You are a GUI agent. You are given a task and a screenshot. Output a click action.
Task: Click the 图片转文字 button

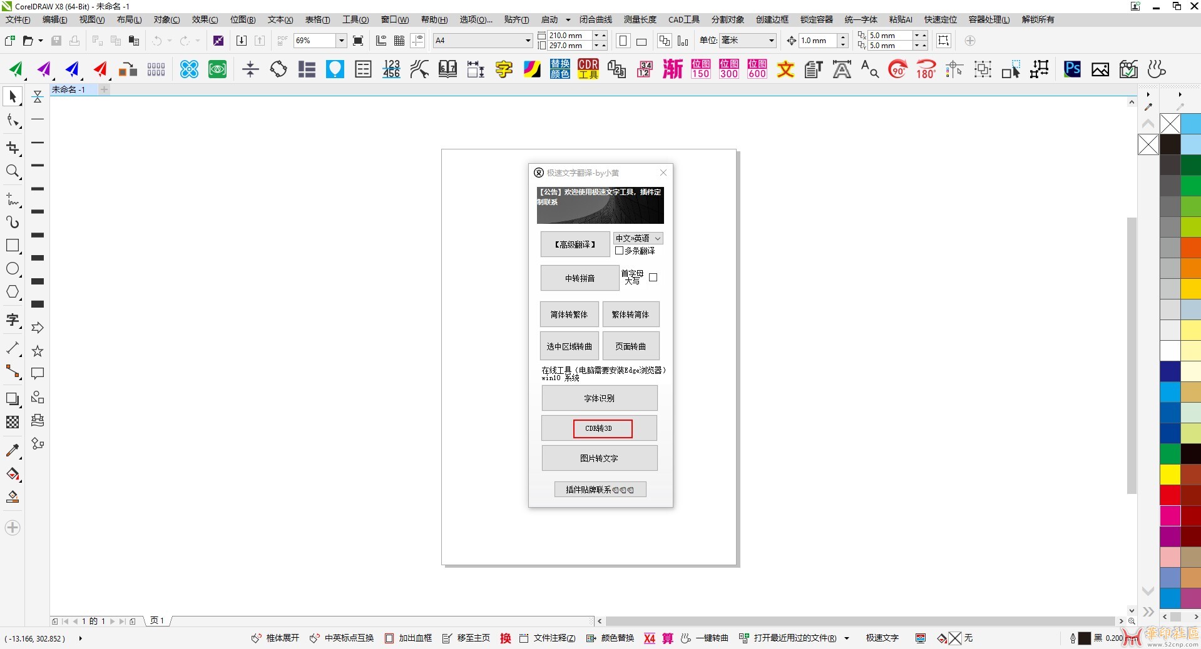[x=599, y=458]
